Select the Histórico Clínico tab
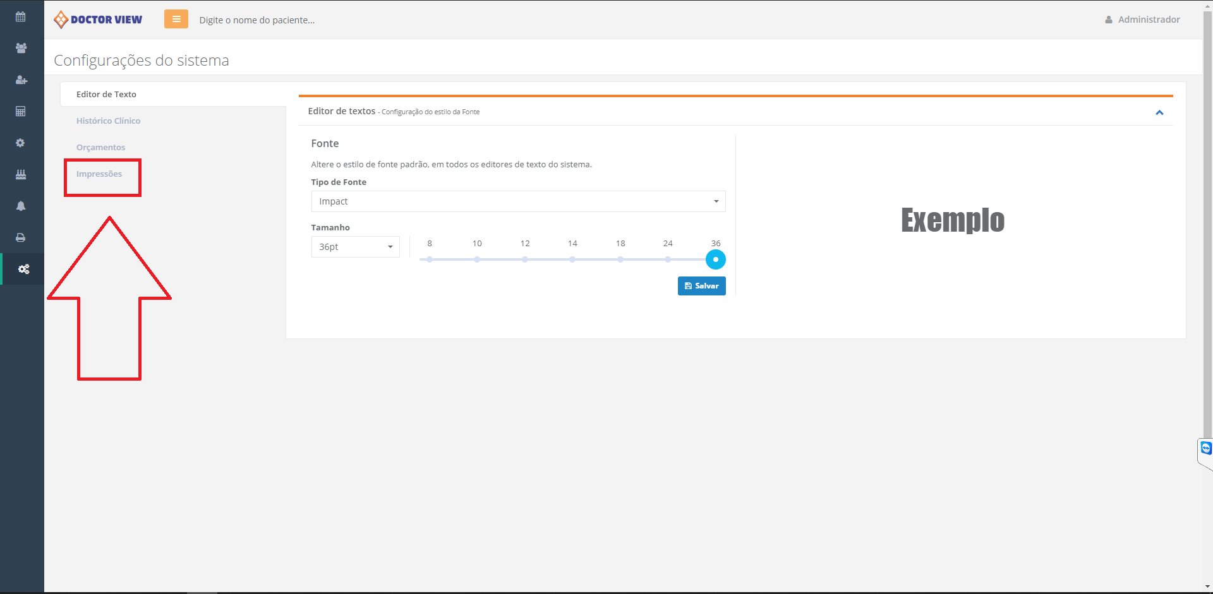The height and width of the screenshot is (594, 1213). pyautogui.click(x=108, y=121)
